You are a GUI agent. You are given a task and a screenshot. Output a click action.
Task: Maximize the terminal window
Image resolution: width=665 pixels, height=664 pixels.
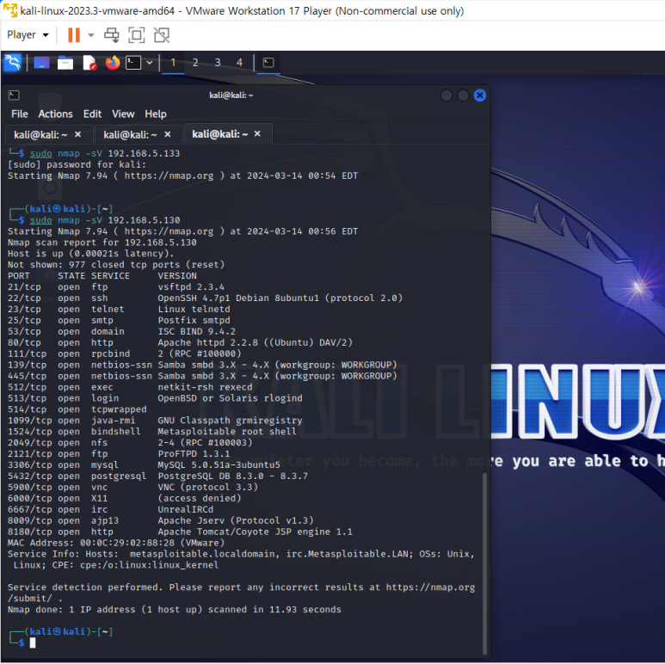[463, 95]
